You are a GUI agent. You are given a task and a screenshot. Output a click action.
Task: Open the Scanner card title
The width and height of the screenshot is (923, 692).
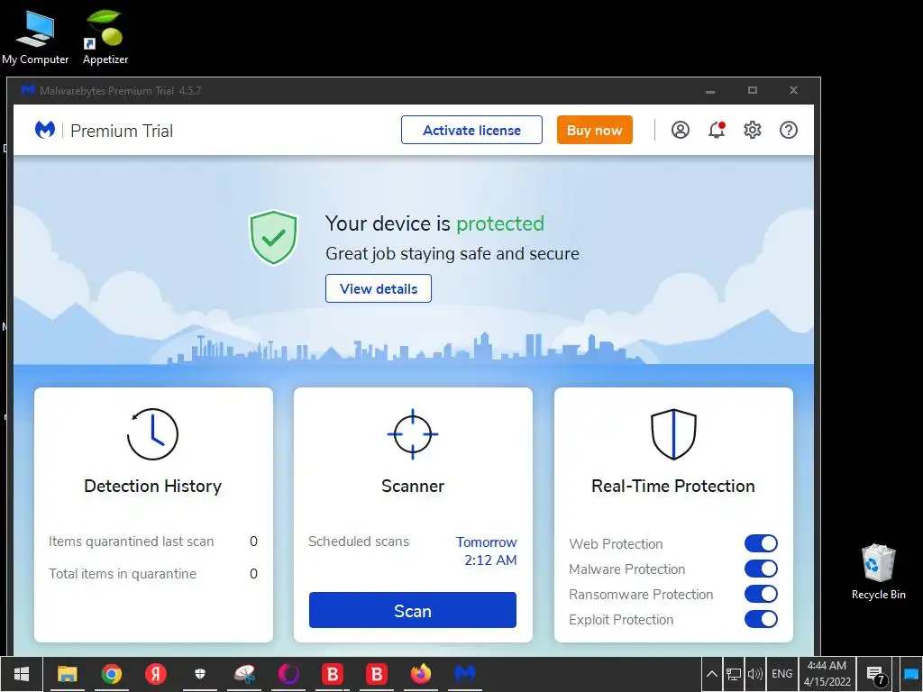click(413, 486)
